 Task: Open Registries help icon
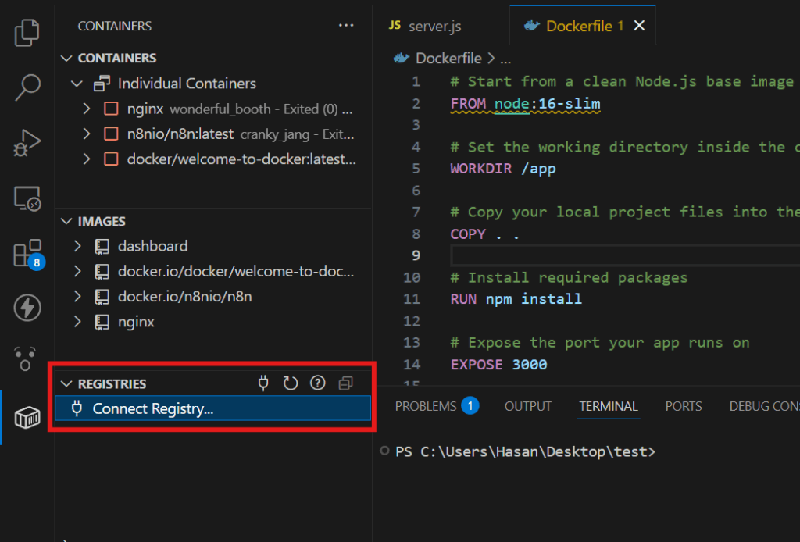[x=318, y=383]
